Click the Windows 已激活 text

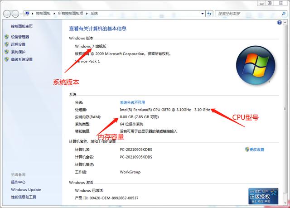click(89, 190)
